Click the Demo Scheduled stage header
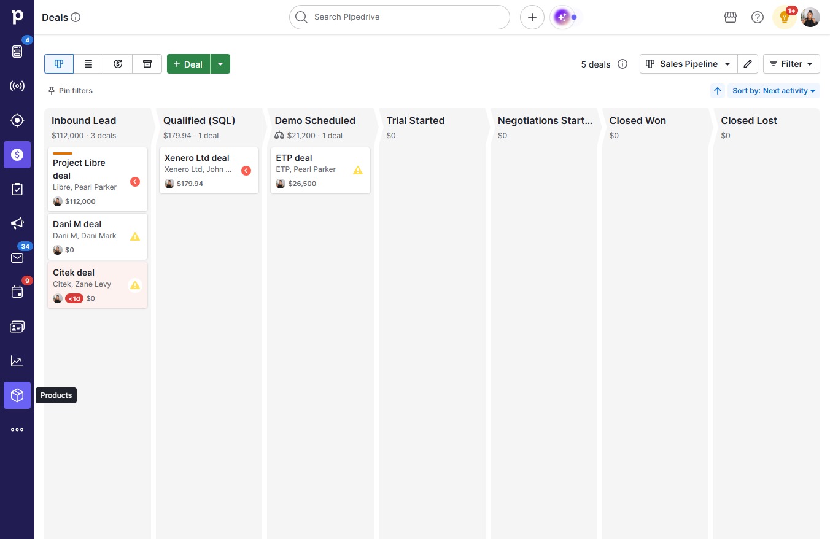 coord(315,121)
